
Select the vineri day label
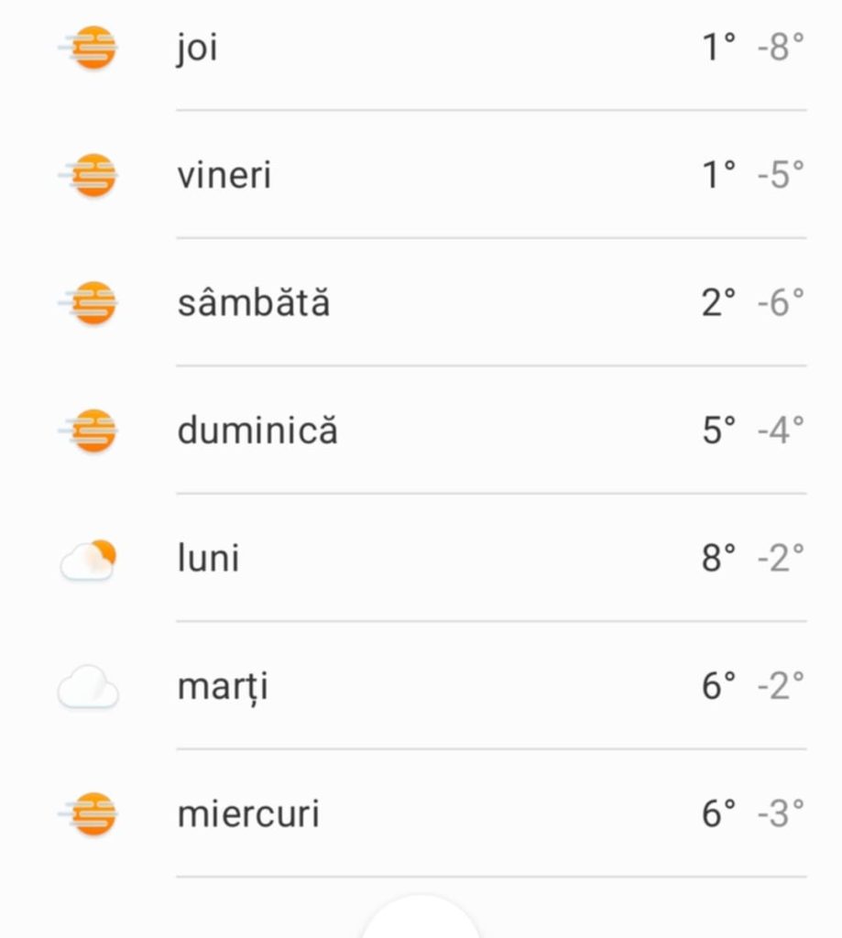(x=224, y=175)
